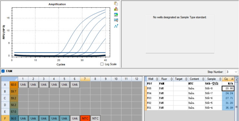Select Unk well A1 in the plate
This screenshot has width=239, height=121.
click(x=23, y=85)
